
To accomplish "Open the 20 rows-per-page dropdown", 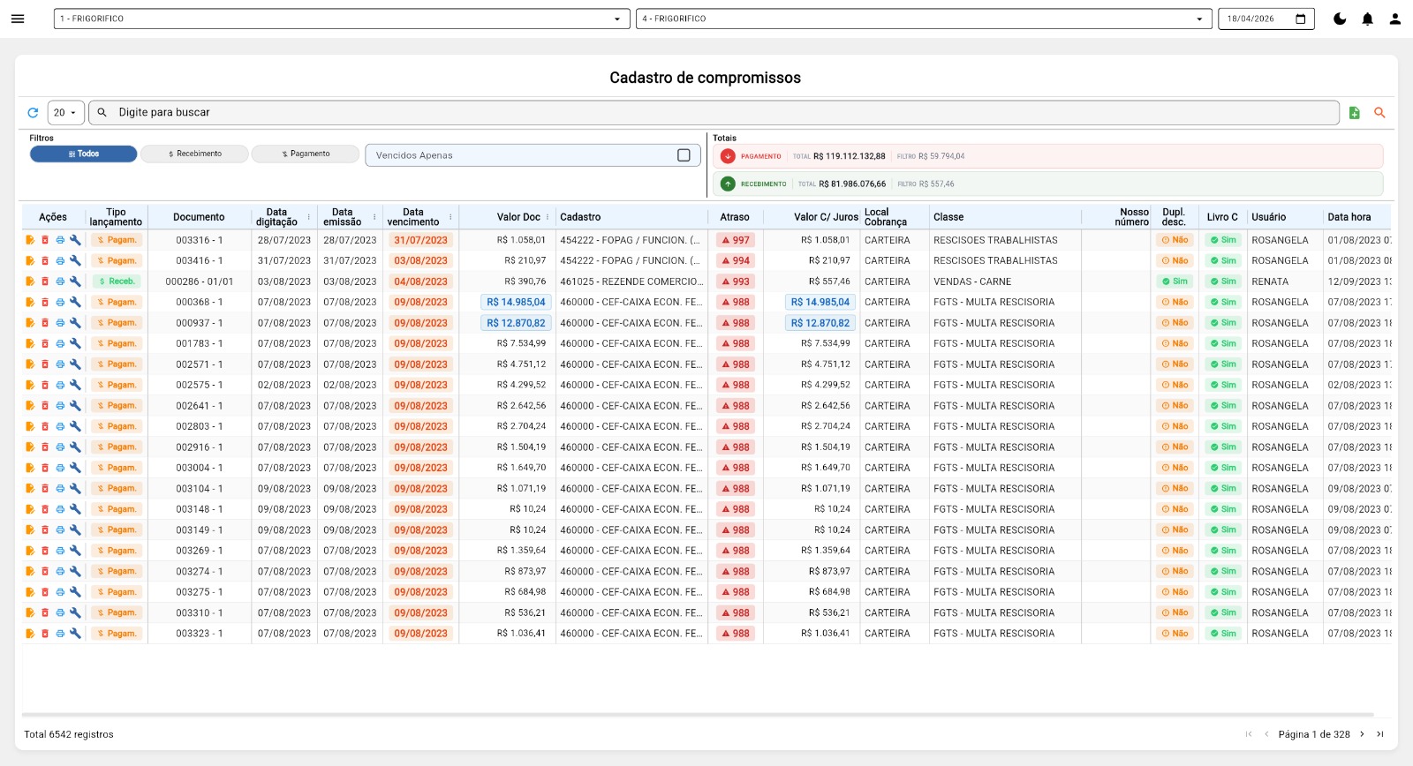I will pyautogui.click(x=65, y=113).
